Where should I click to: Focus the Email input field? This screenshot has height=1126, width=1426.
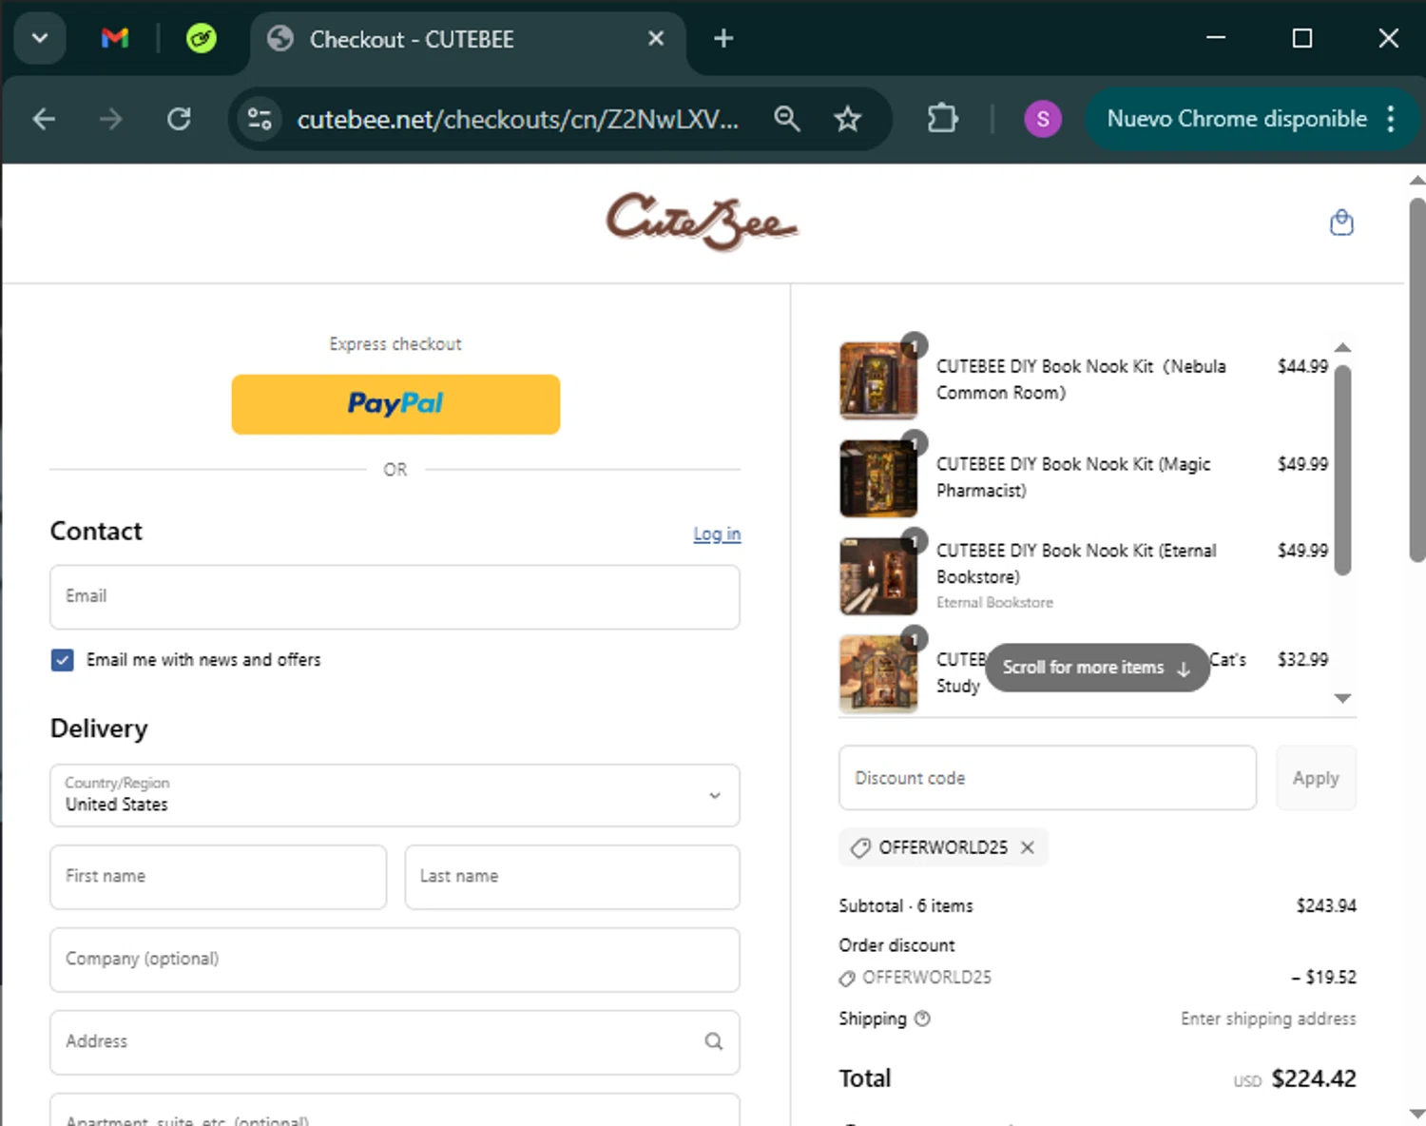(395, 596)
